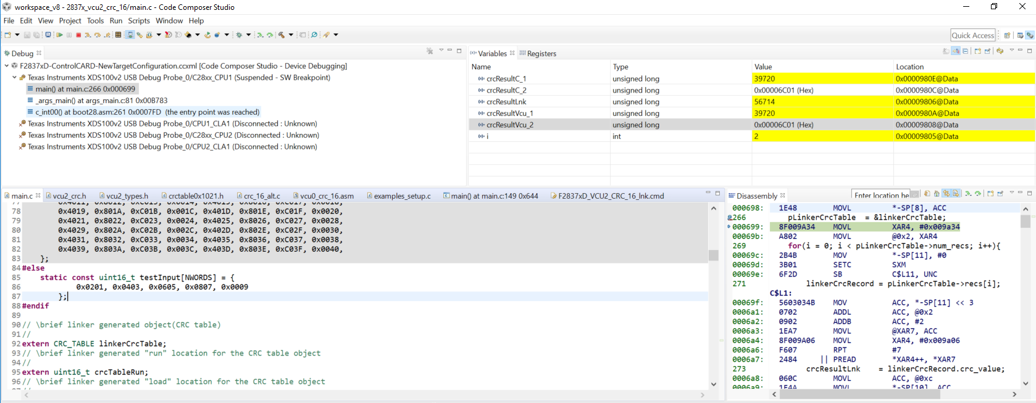Screen dimensions: 1036x403
Task: Click the Value column header in Variables
Action: coord(822,67)
